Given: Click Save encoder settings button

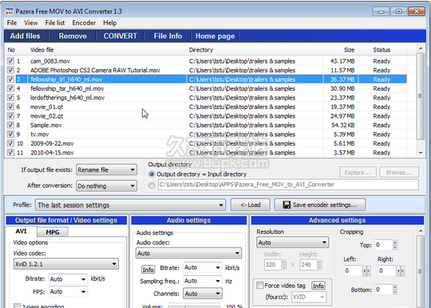Looking at the screenshot, I should 320,205.
